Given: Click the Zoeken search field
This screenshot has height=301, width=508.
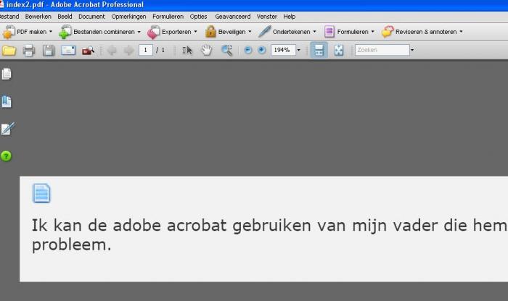Looking at the screenshot, I should pos(382,50).
